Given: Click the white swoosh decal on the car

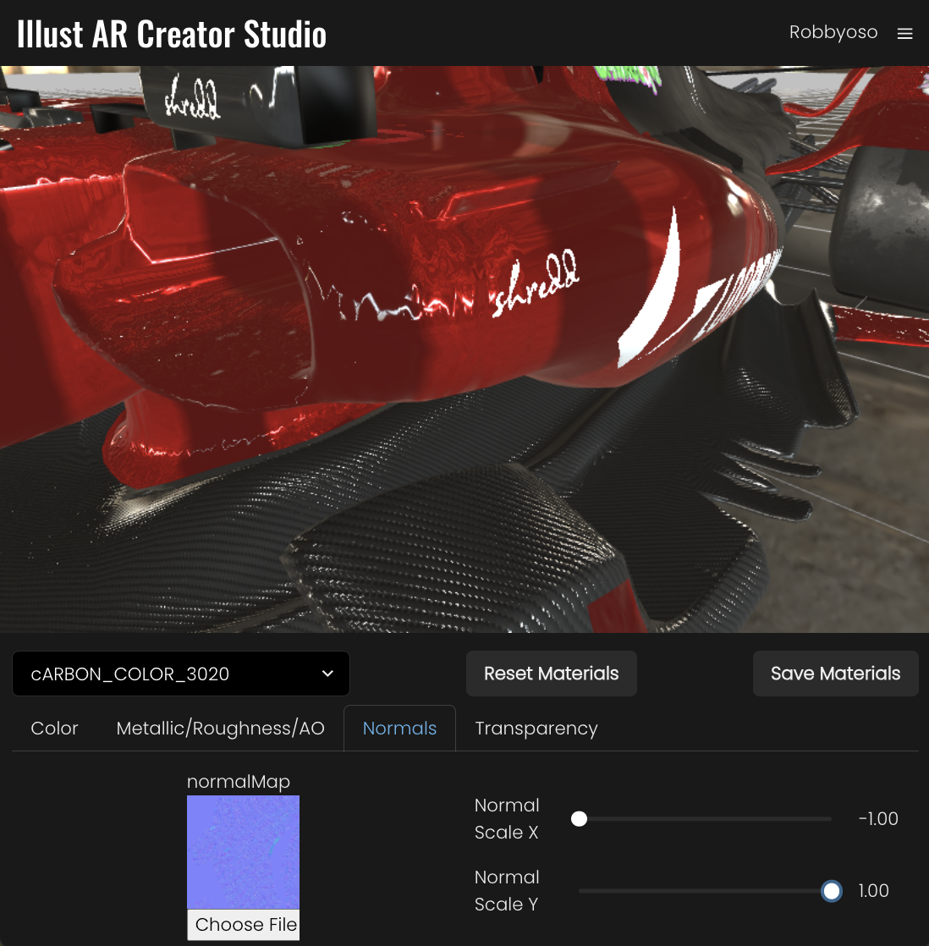Looking at the screenshot, I should pyautogui.click(x=651, y=294).
